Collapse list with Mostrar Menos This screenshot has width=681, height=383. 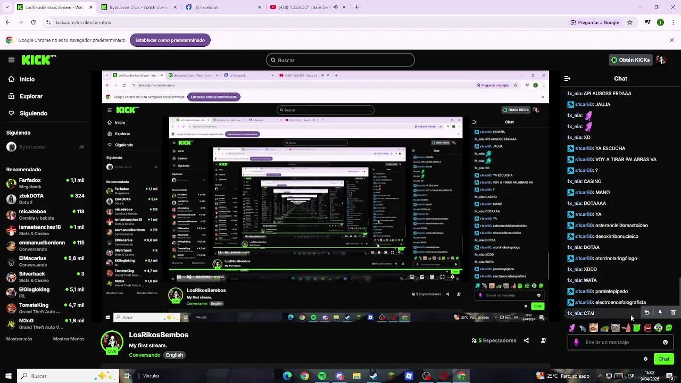pos(69,339)
